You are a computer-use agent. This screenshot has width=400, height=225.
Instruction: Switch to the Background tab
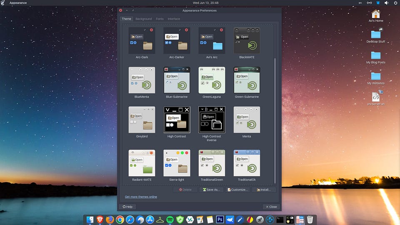click(x=143, y=19)
